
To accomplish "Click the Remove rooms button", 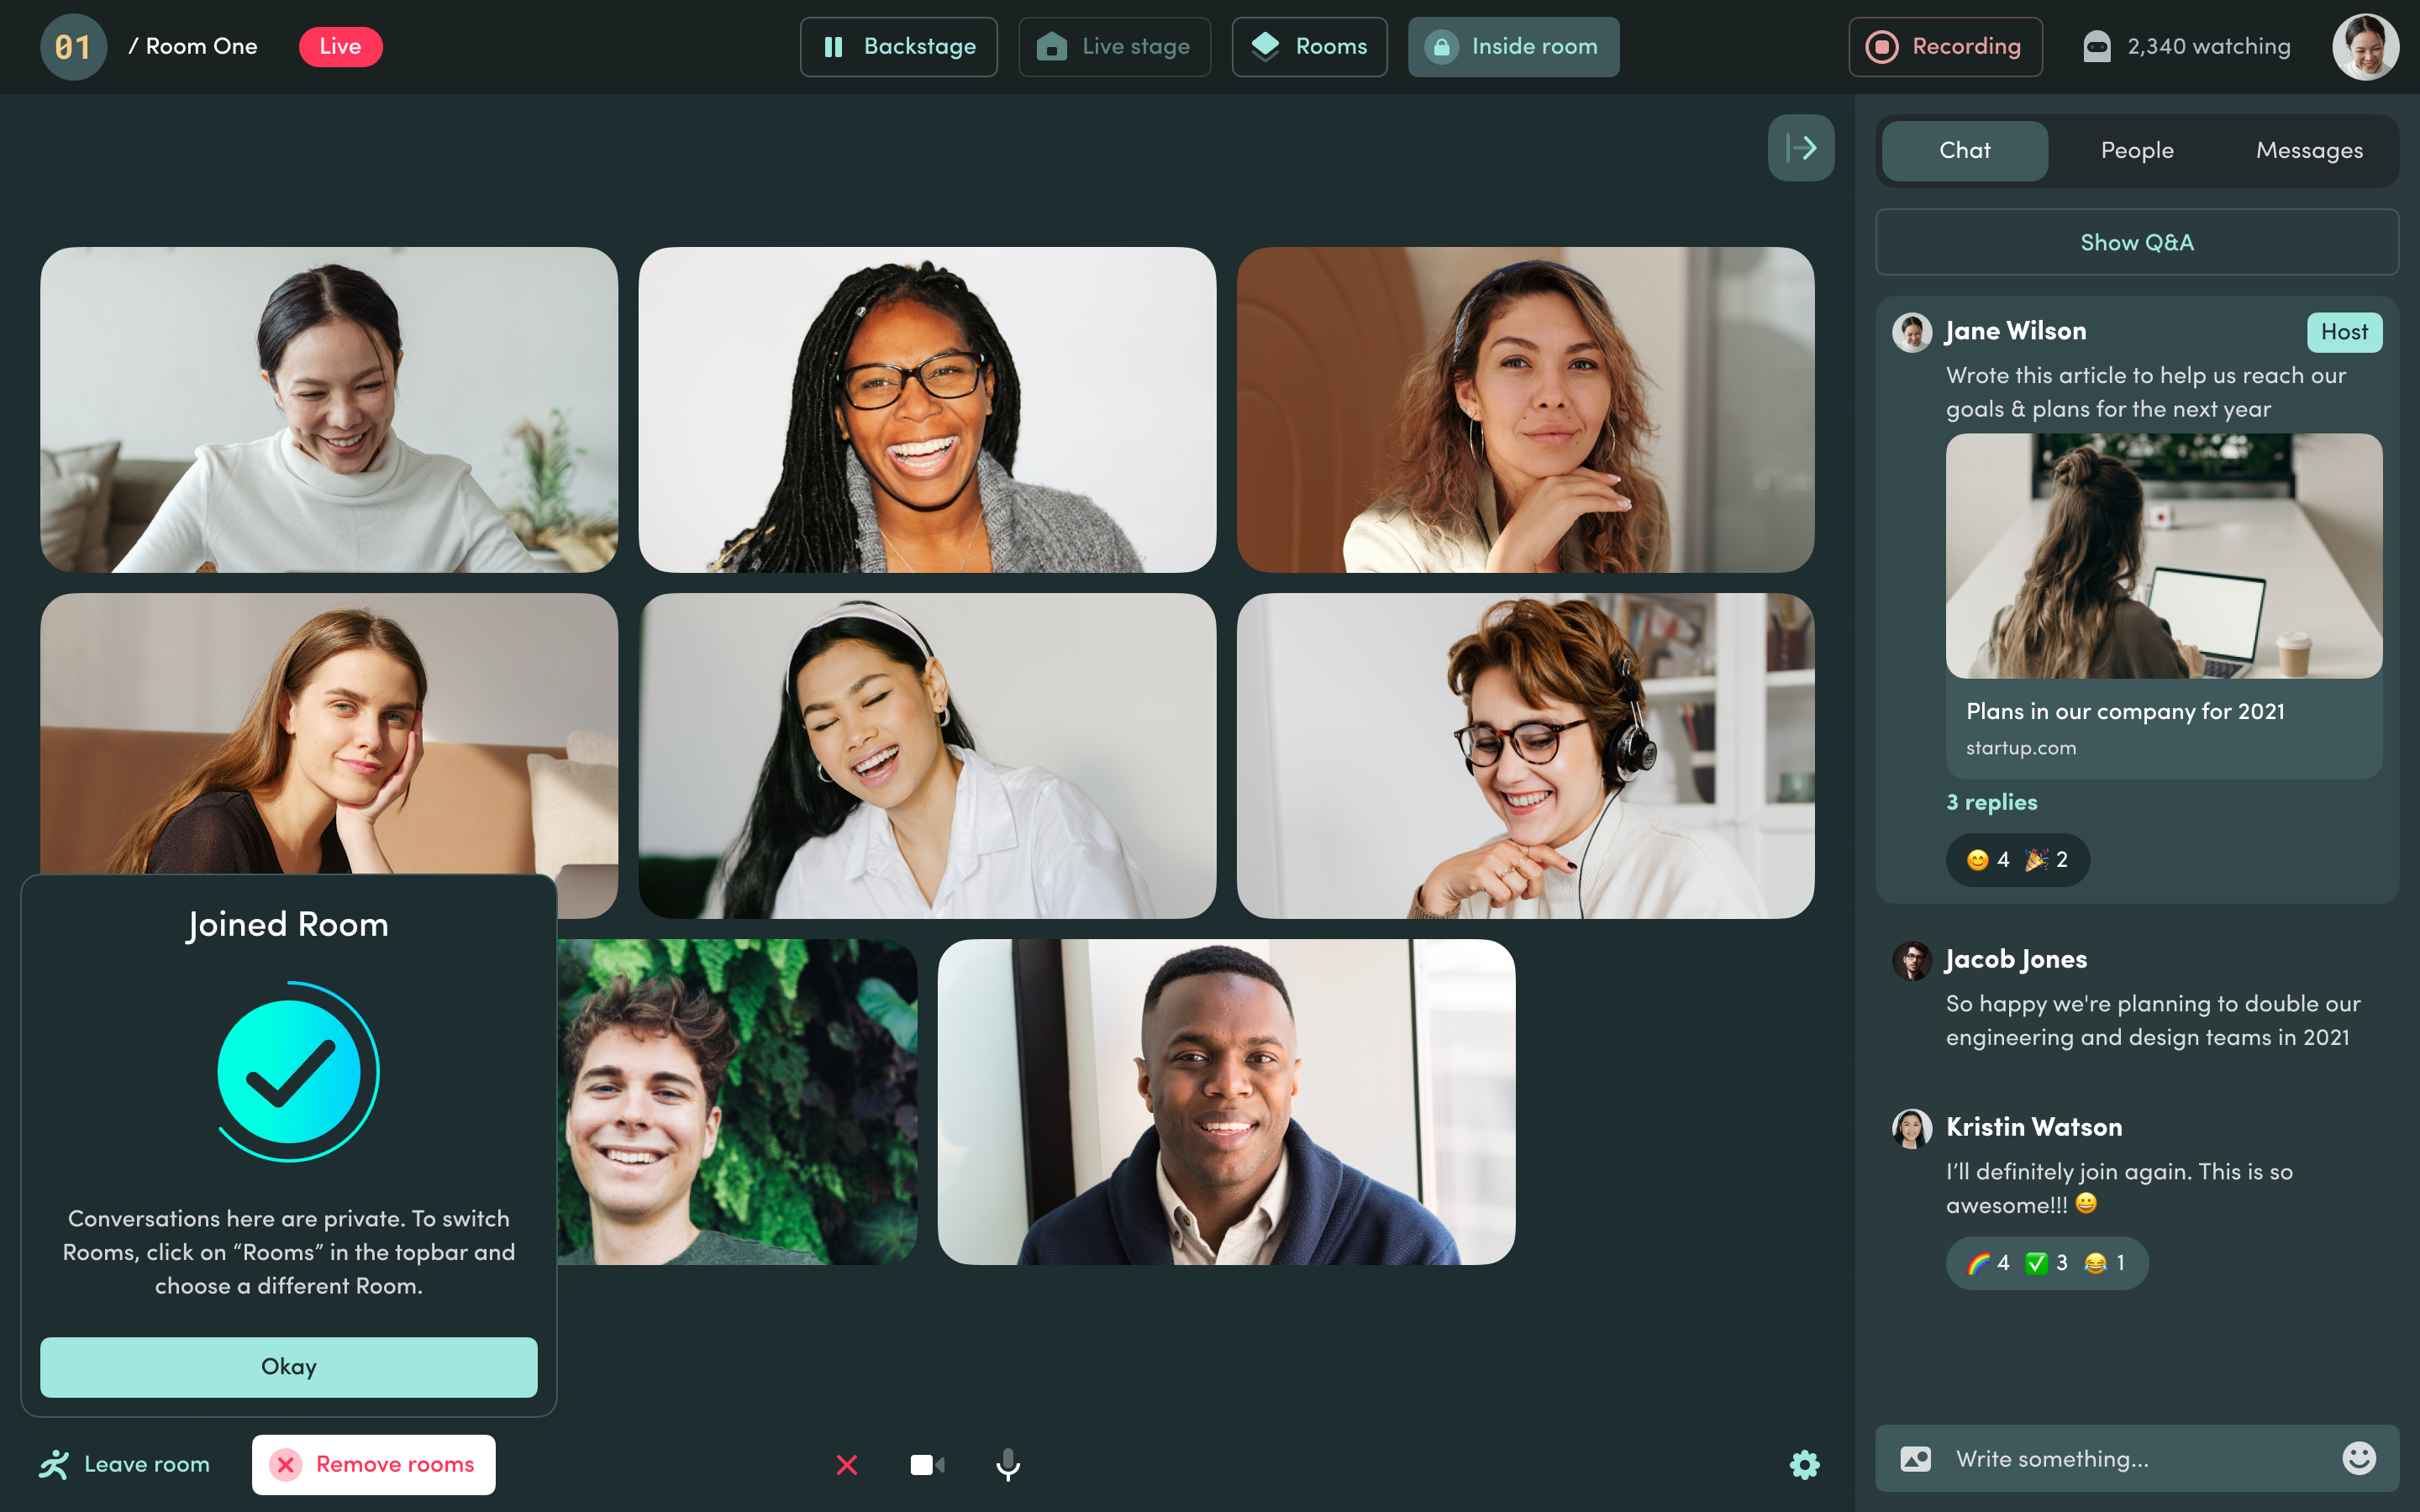I will [373, 1465].
